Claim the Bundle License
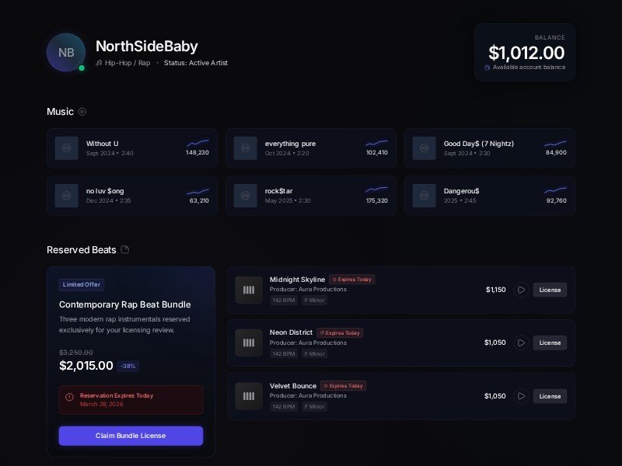 (131, 436)
